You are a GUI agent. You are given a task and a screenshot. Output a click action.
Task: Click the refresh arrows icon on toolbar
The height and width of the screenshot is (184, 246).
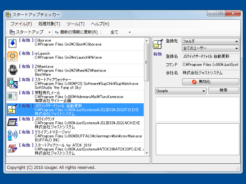[57, 32]
